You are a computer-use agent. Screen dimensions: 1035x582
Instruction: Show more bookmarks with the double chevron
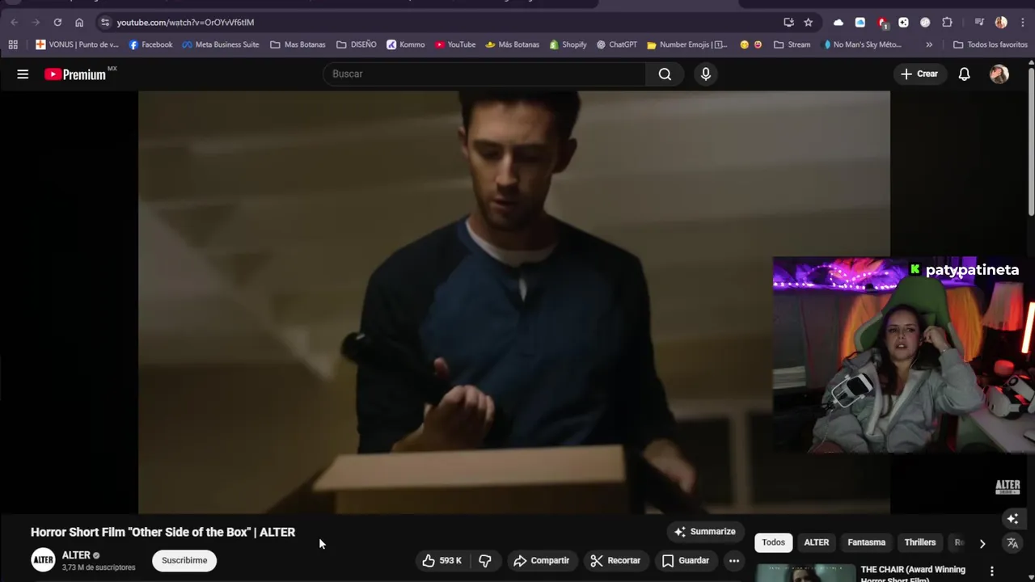click(929, 44)
